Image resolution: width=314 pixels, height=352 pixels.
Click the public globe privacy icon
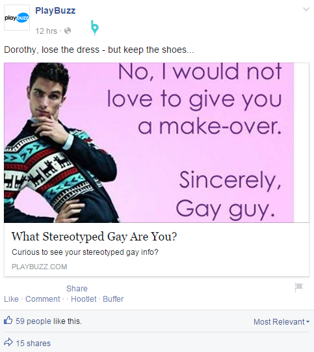click(x=68, y=31)
